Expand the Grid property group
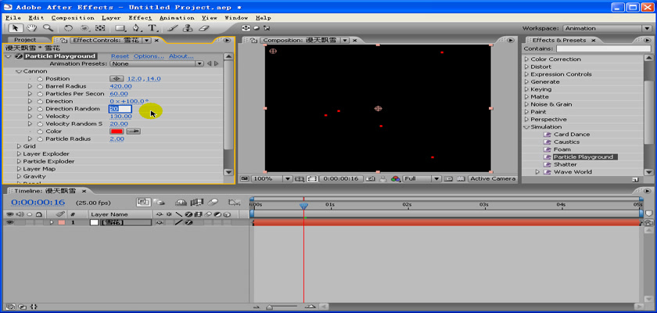The image size is (657, 313). pyautogui.click(x=20, y=146)
